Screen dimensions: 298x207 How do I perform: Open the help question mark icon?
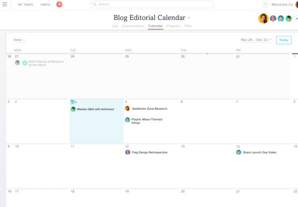pyautogui.click(x=265, y=4)
